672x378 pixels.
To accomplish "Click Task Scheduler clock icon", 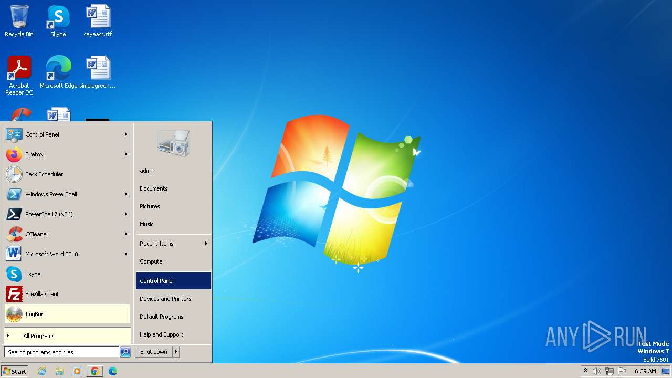I will click(14, 174).
